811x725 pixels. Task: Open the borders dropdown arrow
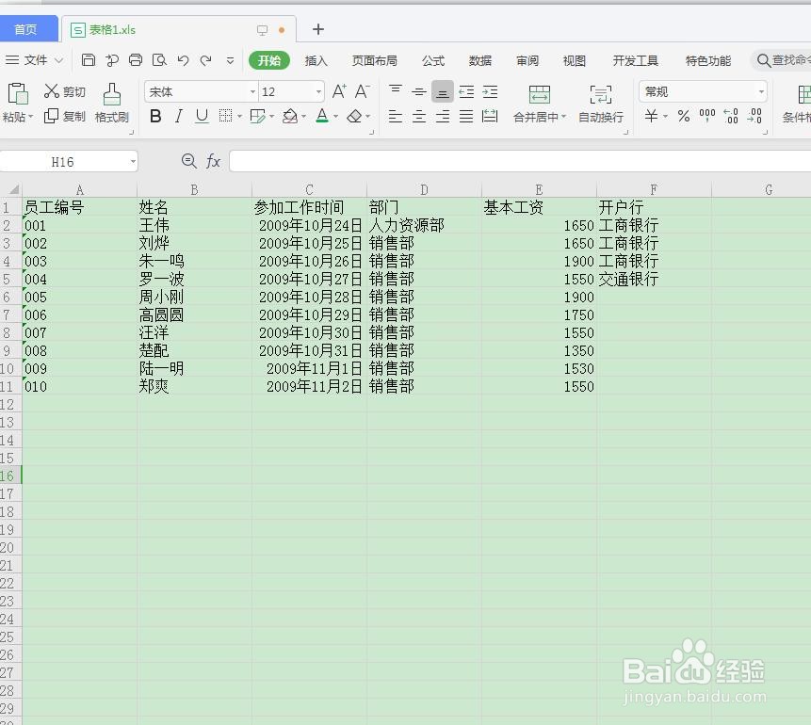tap(239, 117)
